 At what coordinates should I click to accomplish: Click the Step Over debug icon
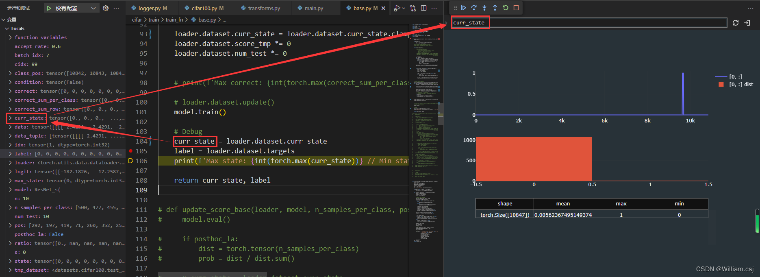[474, 8]
